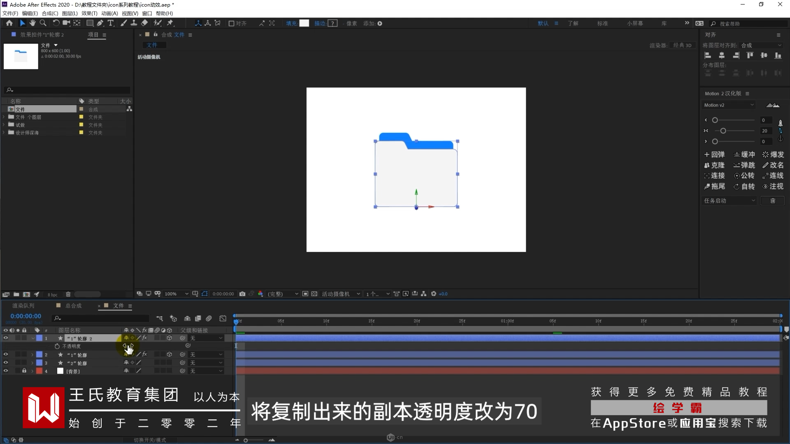This screenshot has height=444, width=790.
Task: Select the Rotation tool
Action: click(56, 23)
